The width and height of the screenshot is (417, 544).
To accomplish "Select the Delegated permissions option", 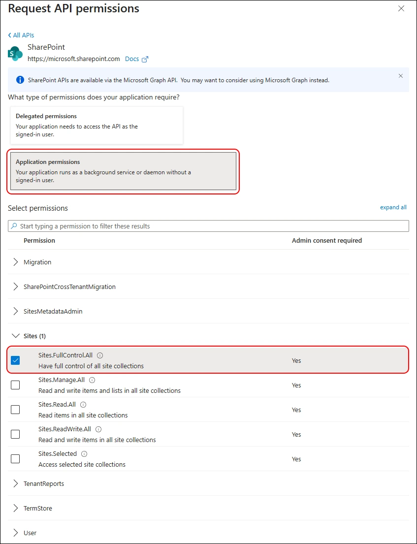I will (x=96, y=125).
